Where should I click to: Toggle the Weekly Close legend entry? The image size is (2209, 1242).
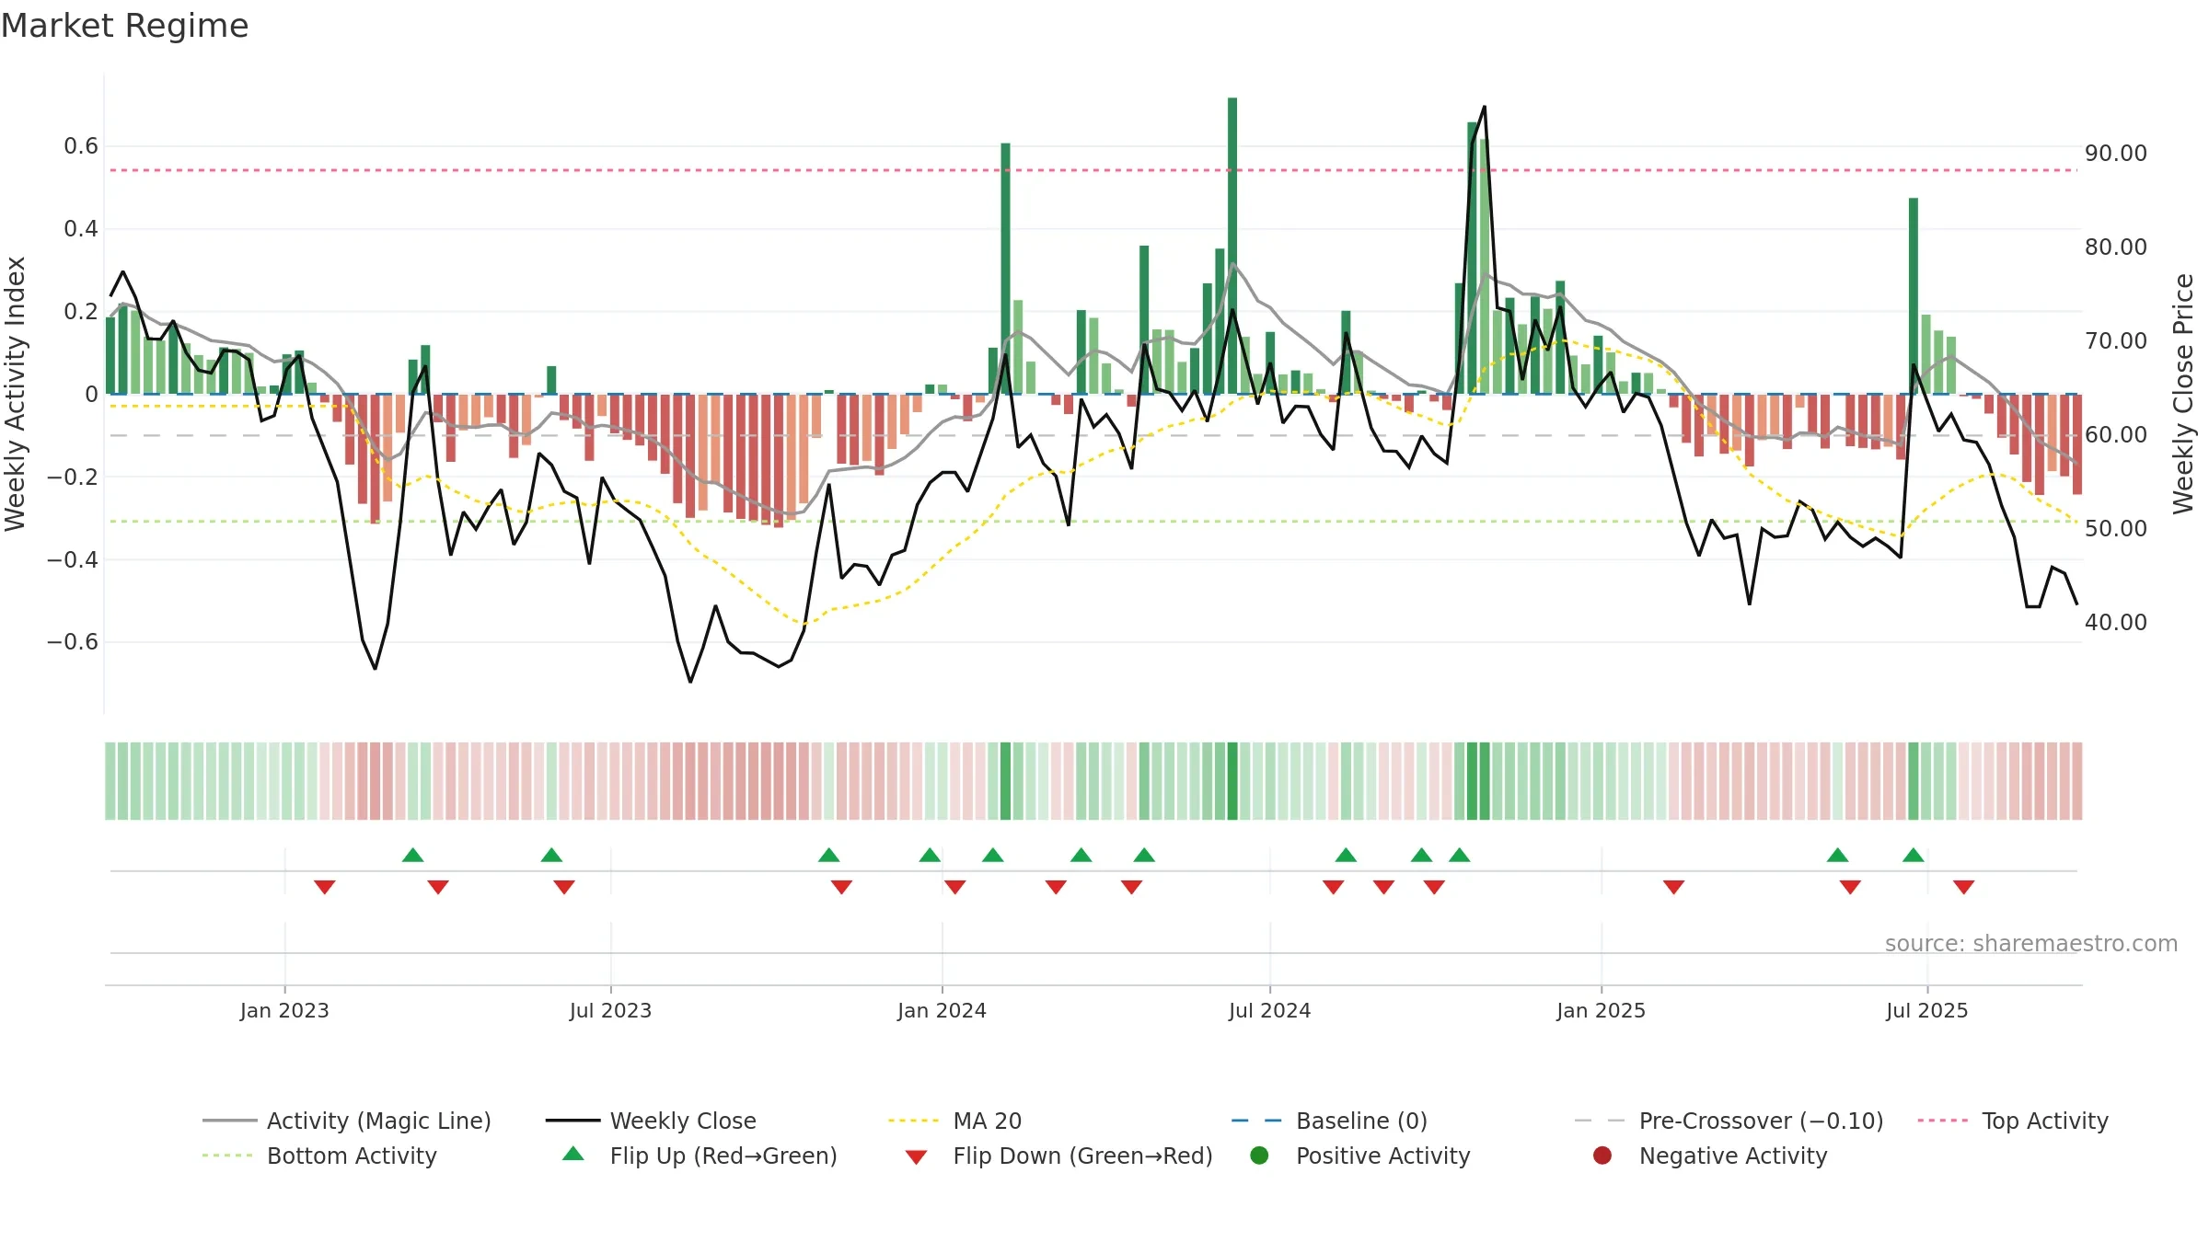[x=651, y=1121]
